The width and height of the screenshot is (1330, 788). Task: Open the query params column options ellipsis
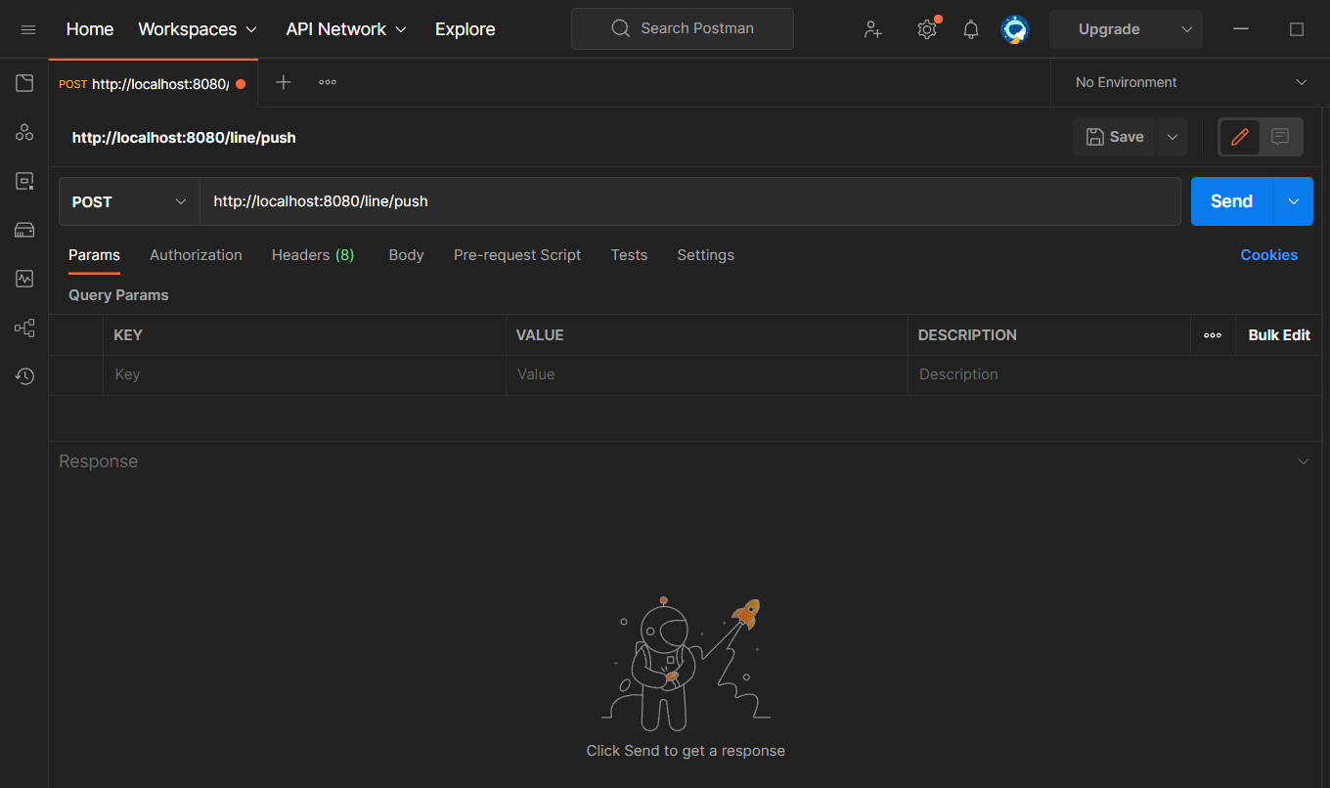(1213, 334)
